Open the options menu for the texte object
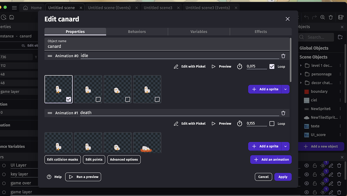347x196 pixels. point(340,126)
